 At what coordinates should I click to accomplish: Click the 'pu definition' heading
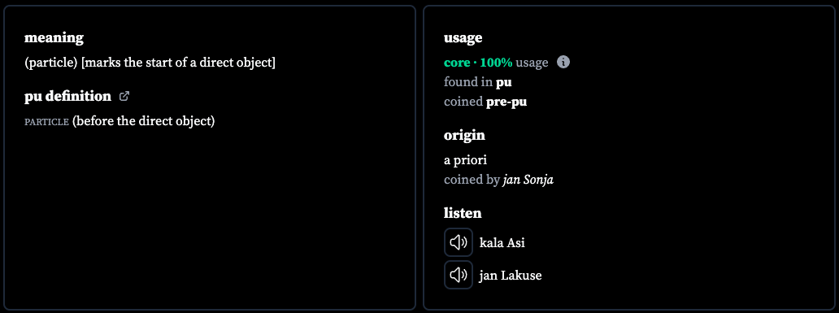point(68,96)
